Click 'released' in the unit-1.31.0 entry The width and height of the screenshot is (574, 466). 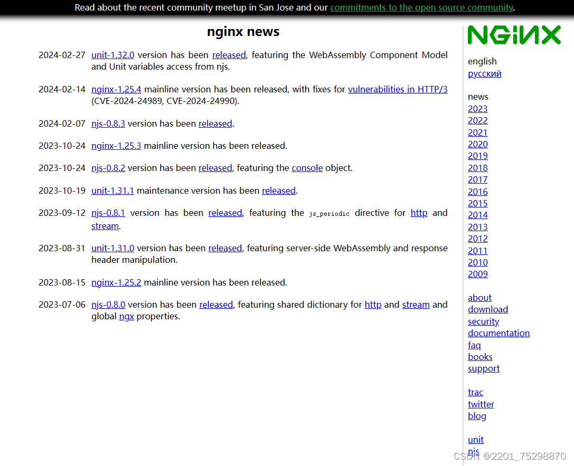point(225,248)
